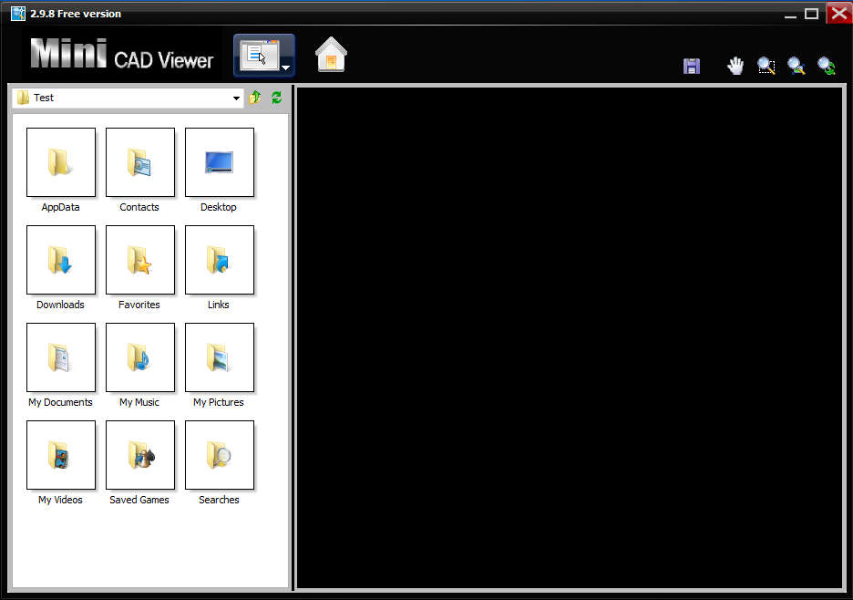
Task: Open the Favorites folder thumbnail
Action: tap(140, 260)
